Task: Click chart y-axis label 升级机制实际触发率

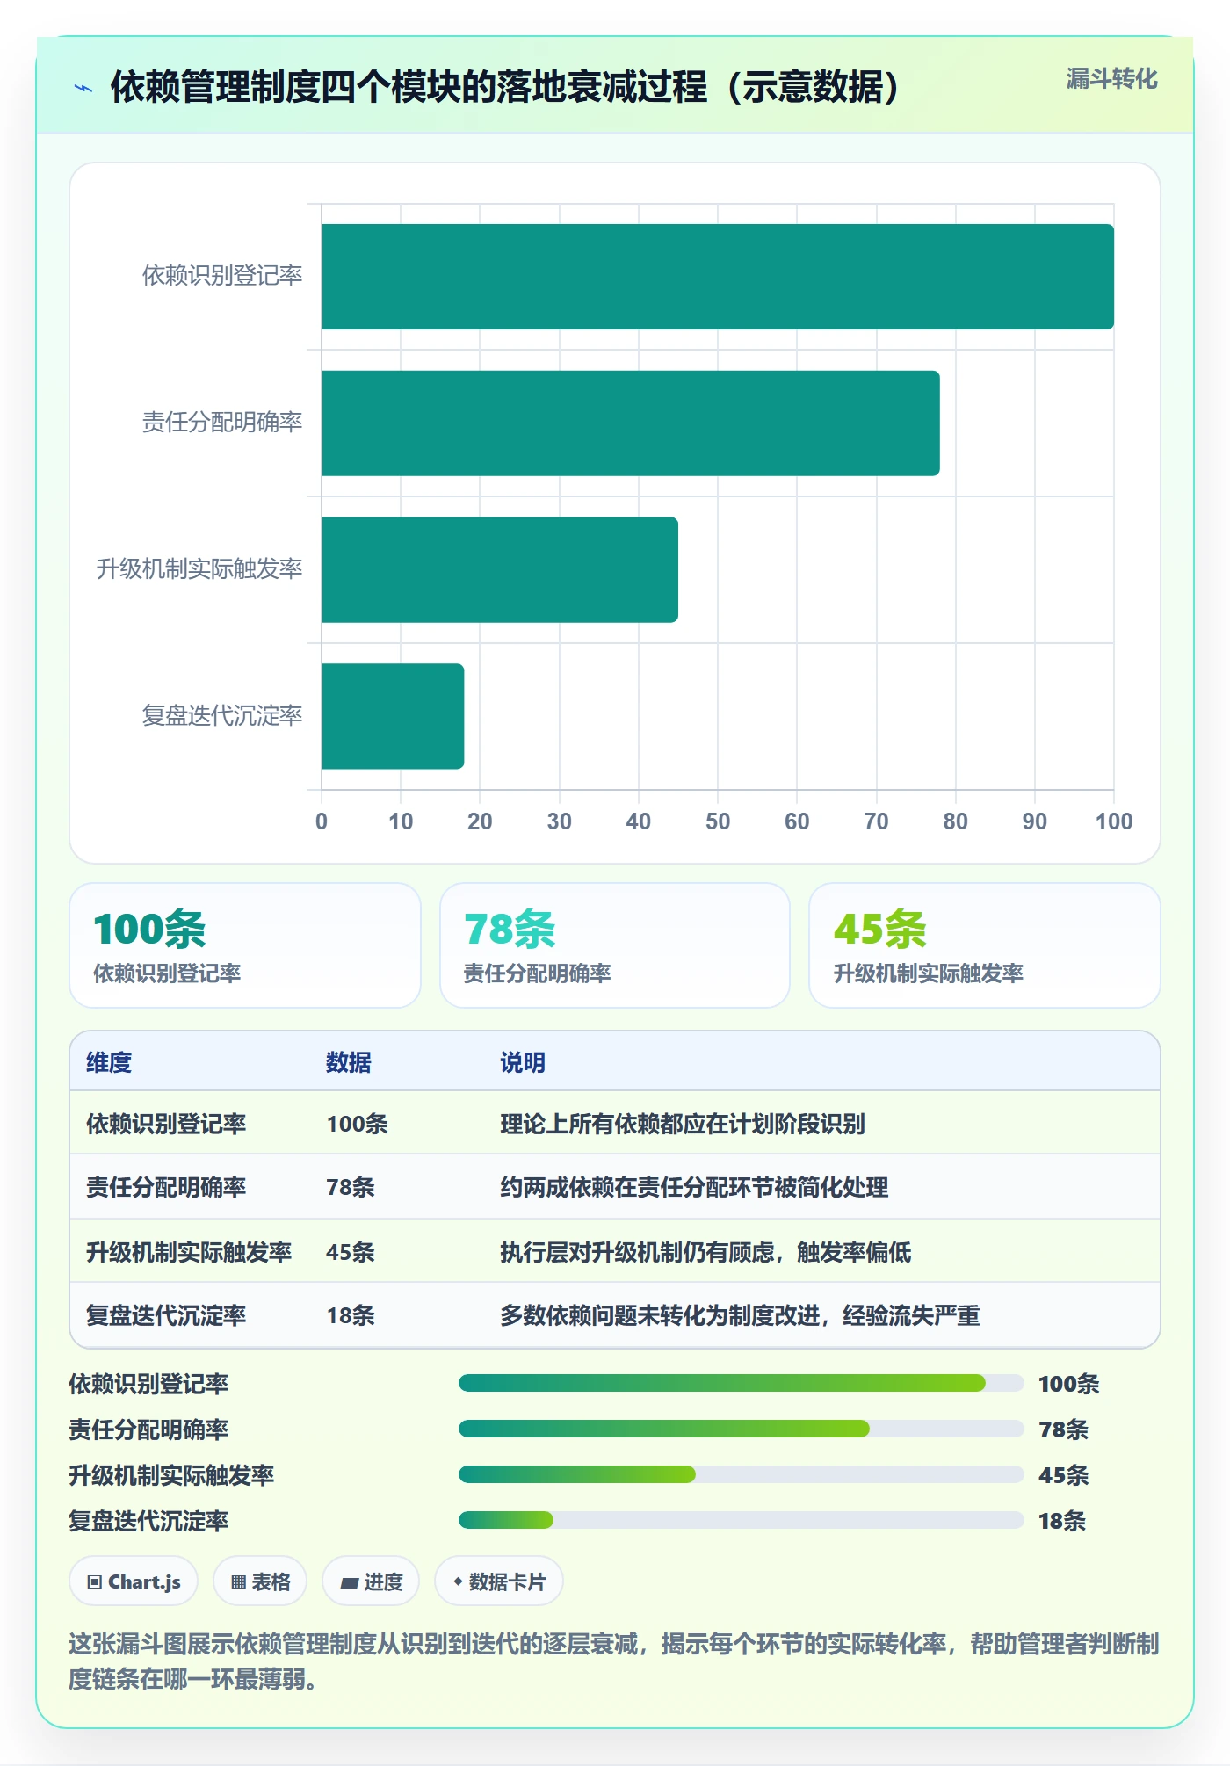Action: tap(199, 569)
